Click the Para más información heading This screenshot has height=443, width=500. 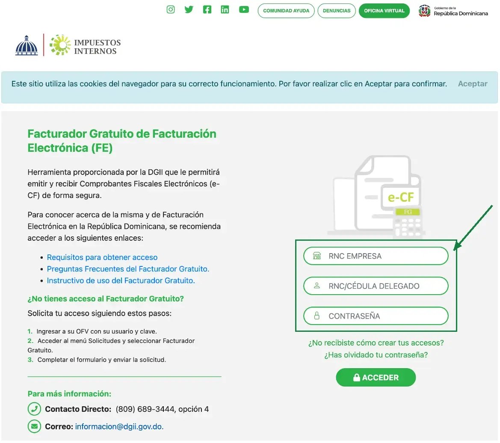coord(69,393)
